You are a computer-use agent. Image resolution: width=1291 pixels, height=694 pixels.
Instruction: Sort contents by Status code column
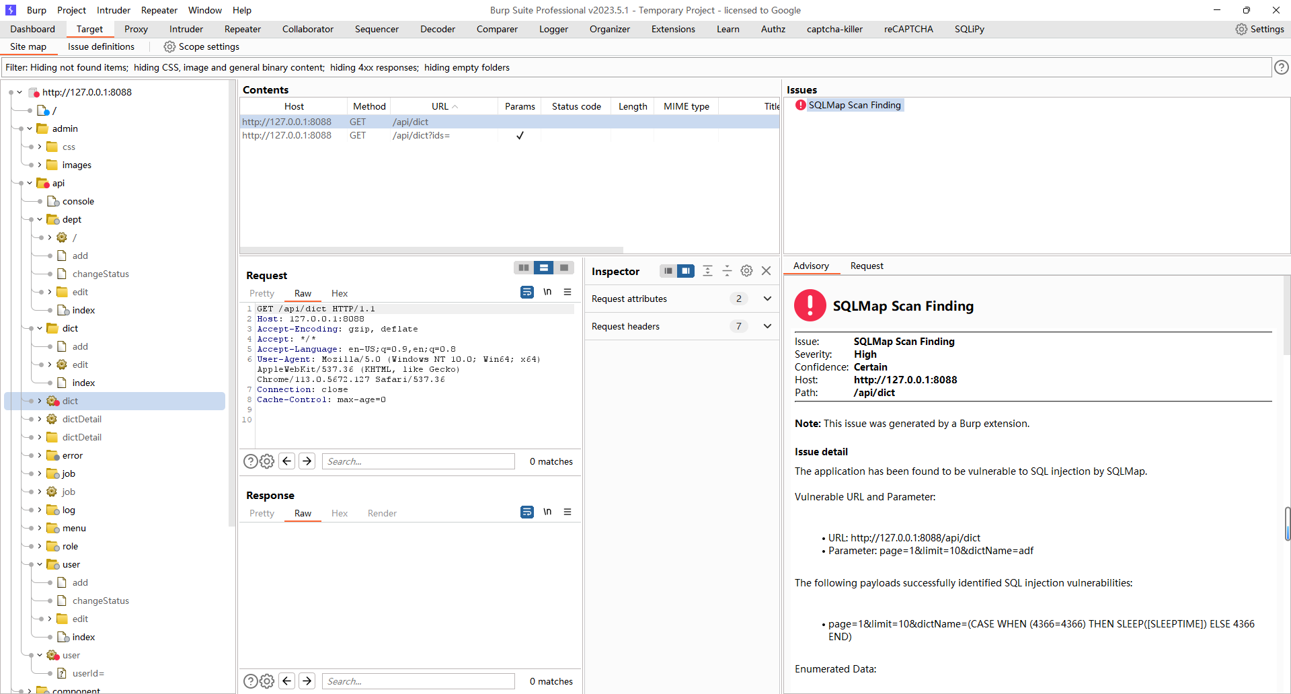click(576, 106)
